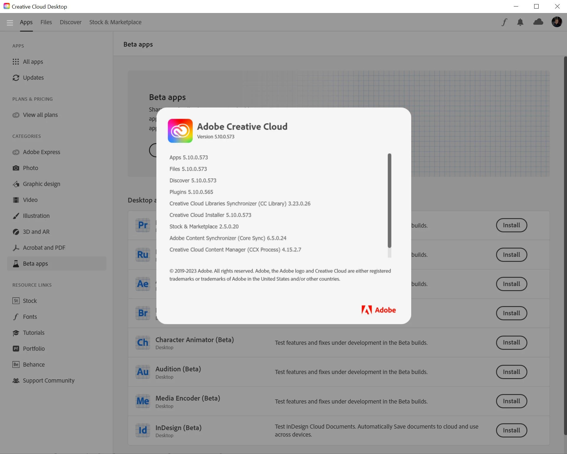The width and height of the screenshot is (567, 454).
Task: Select Graphic design category
Action: point(57,184)
